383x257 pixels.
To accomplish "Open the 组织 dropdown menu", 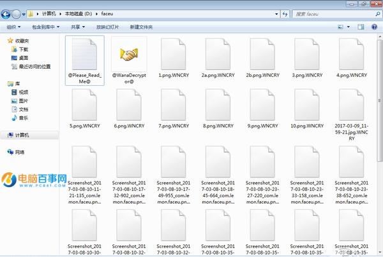I will click(13, 27).
